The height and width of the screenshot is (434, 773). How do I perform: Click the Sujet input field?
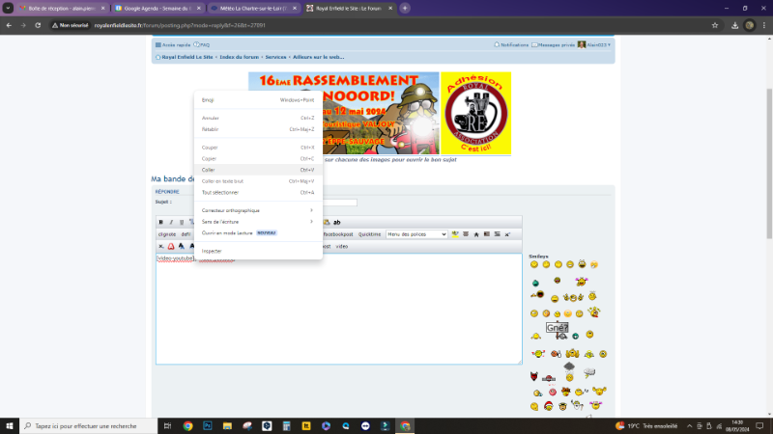pos(340,203)
